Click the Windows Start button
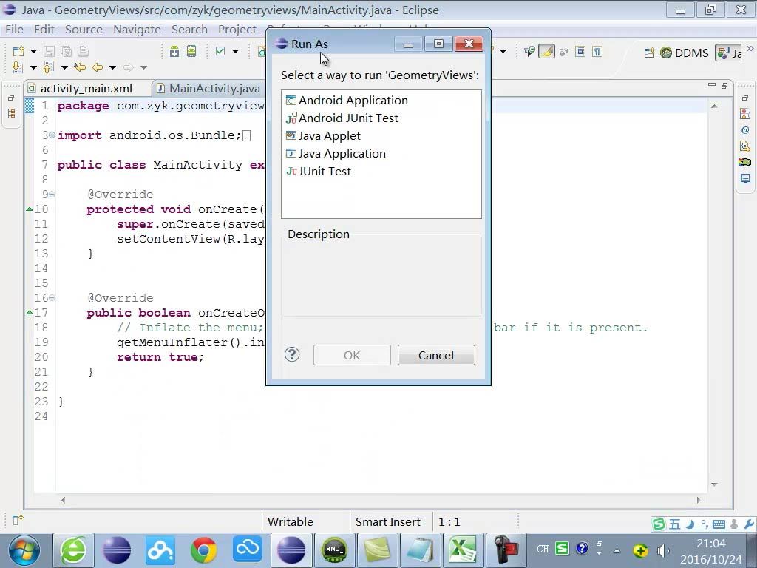The width and height of the screenshot is (757, 568). [x=24, y=550]
